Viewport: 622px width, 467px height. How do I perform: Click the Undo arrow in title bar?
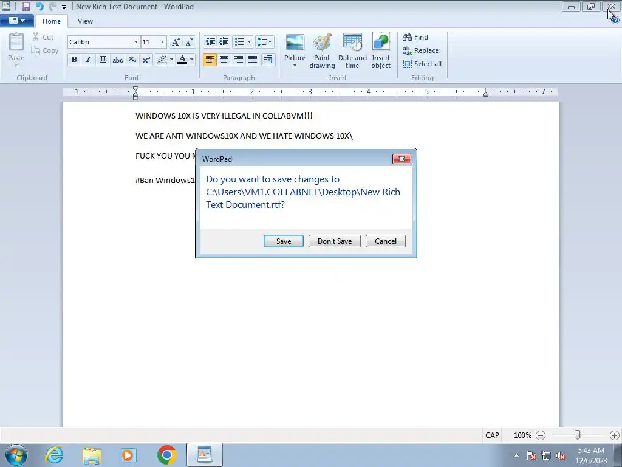[x=39, y=6]
